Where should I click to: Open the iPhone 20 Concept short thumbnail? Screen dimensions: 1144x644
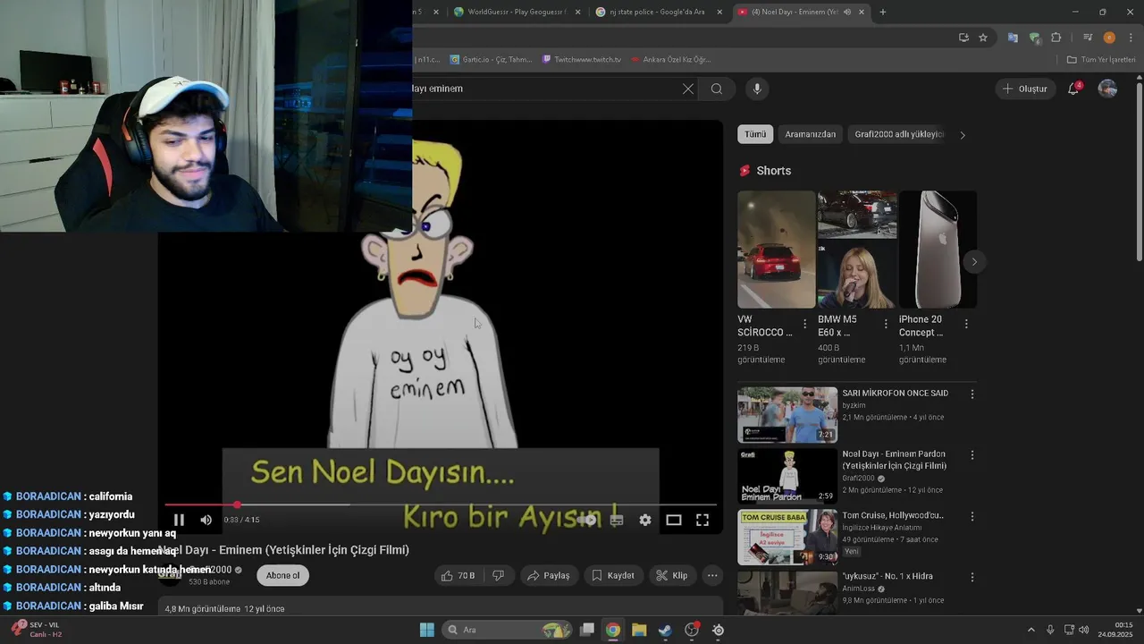pos(938,250)
